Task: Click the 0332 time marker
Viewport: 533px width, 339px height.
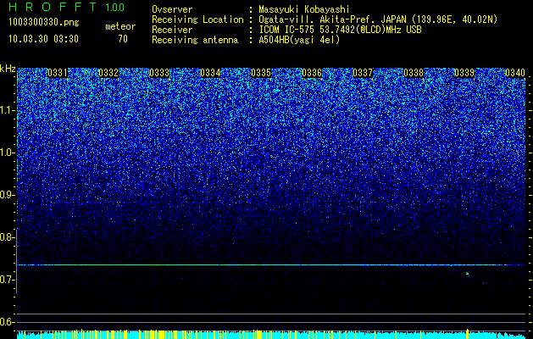Action: [x=108, y=73]
